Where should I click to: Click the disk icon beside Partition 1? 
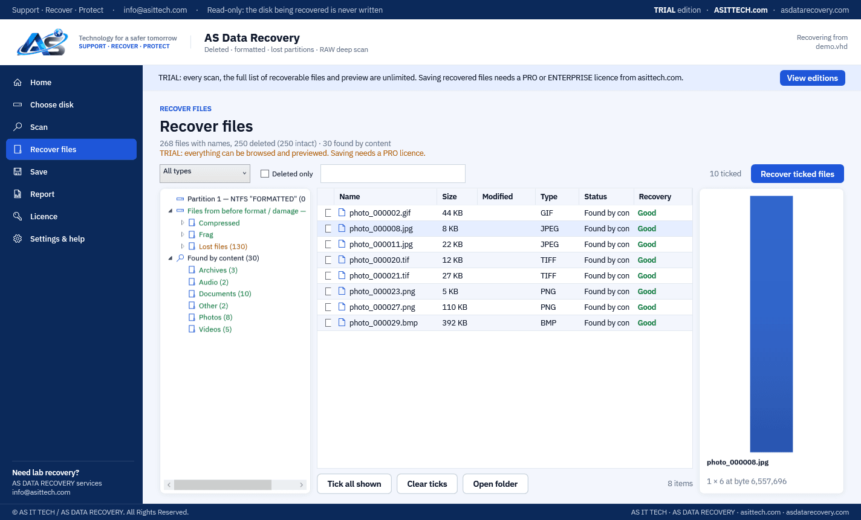coord(180,199)
